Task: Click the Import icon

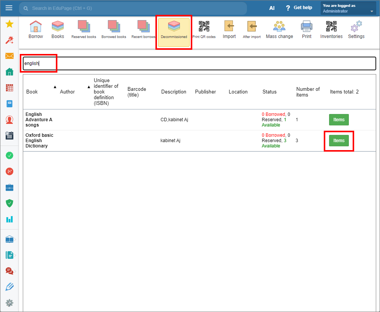Action: coord(229,30)
